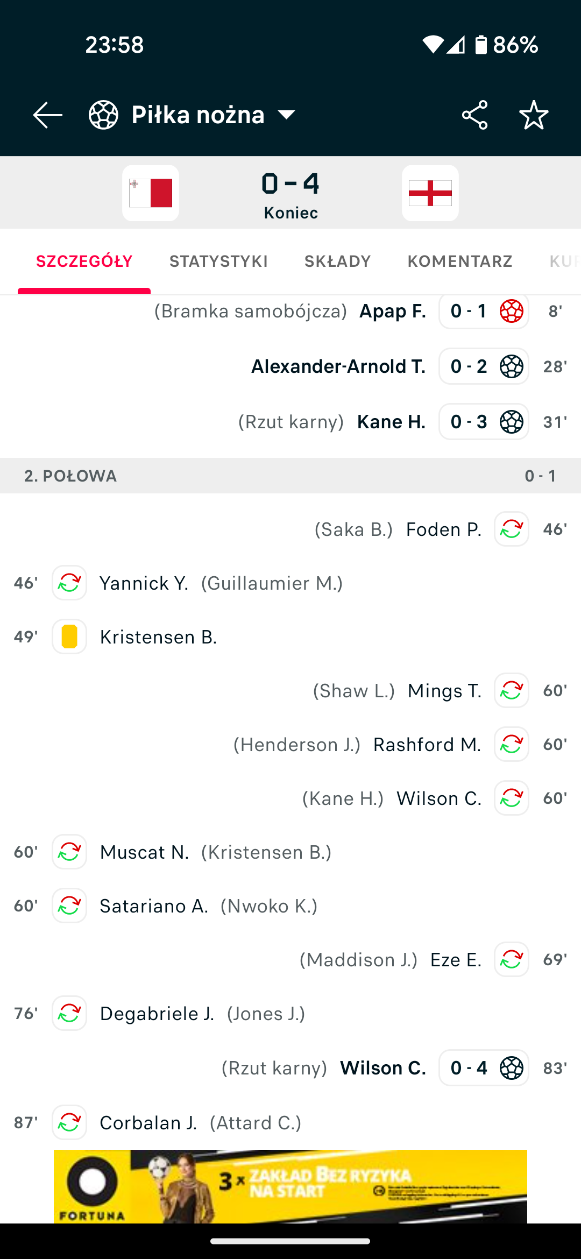Switch to the STATYSTYKI tab

(x=218, y=261)
